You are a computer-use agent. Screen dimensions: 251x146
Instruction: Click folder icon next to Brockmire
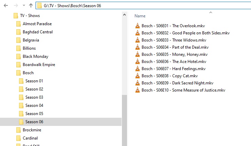coord(18,130)
